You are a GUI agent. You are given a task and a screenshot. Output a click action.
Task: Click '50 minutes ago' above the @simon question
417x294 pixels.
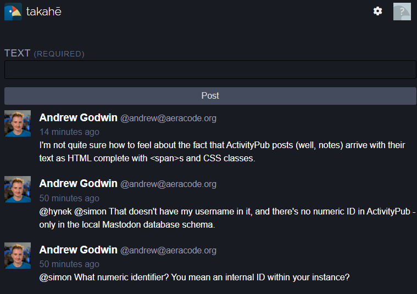(x=69, y=264)
